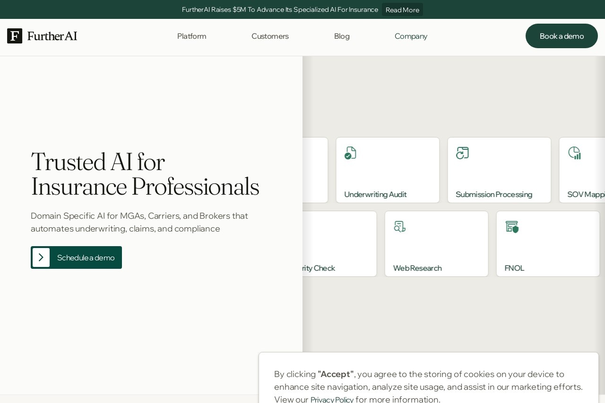Screen dimensions: 605x403
Task: Open the Customers menu item
Action: tap(270, 36)
